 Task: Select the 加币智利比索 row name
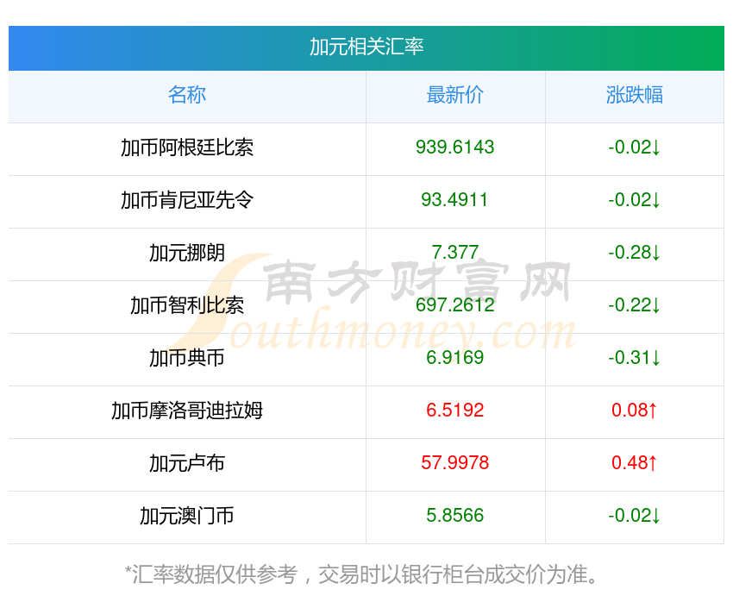coord(187,305)
